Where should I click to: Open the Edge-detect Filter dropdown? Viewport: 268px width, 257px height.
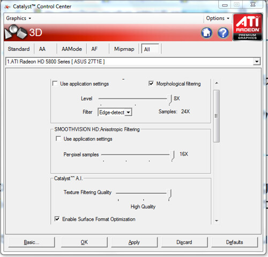pos(115,112)
